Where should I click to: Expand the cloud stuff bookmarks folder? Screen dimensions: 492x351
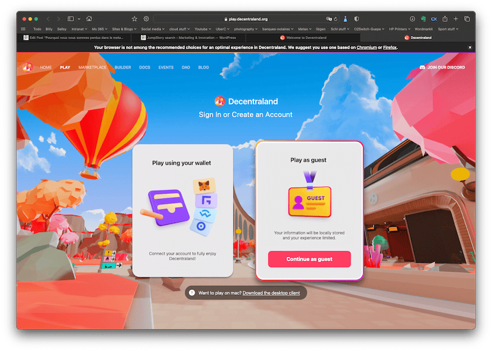pyautogui.click(x=179, y=29)
